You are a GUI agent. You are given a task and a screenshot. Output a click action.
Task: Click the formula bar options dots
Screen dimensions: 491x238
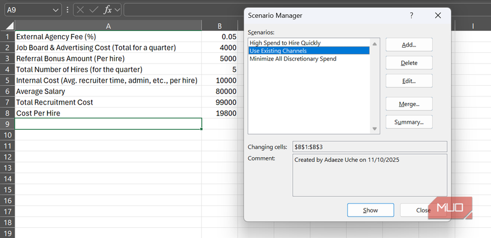tap(67, 10)
